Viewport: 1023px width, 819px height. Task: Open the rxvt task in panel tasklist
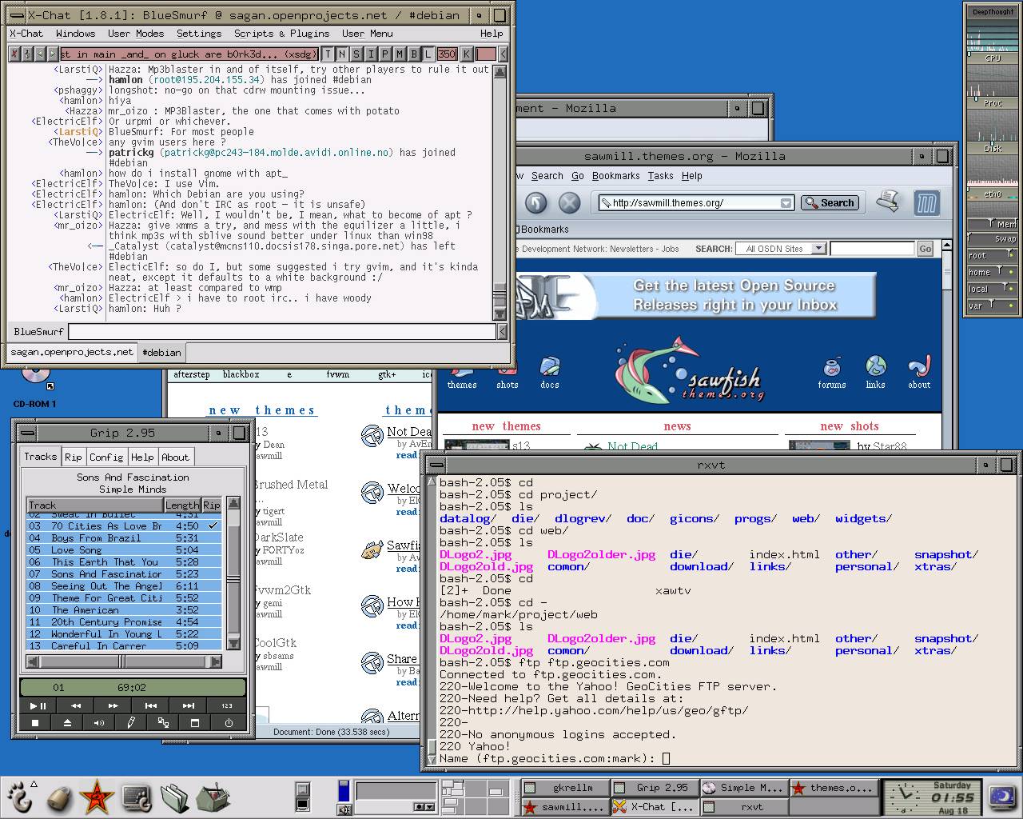[743, 807]
